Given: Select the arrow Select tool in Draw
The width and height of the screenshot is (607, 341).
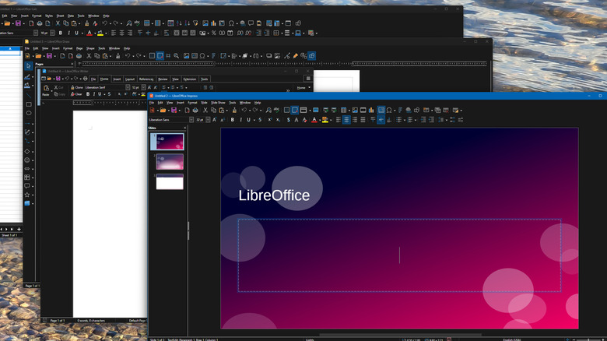Looking at the screenshot, I should [28, 66].
